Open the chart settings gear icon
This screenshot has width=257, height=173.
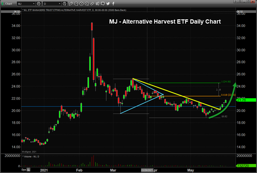coord(39,4)
